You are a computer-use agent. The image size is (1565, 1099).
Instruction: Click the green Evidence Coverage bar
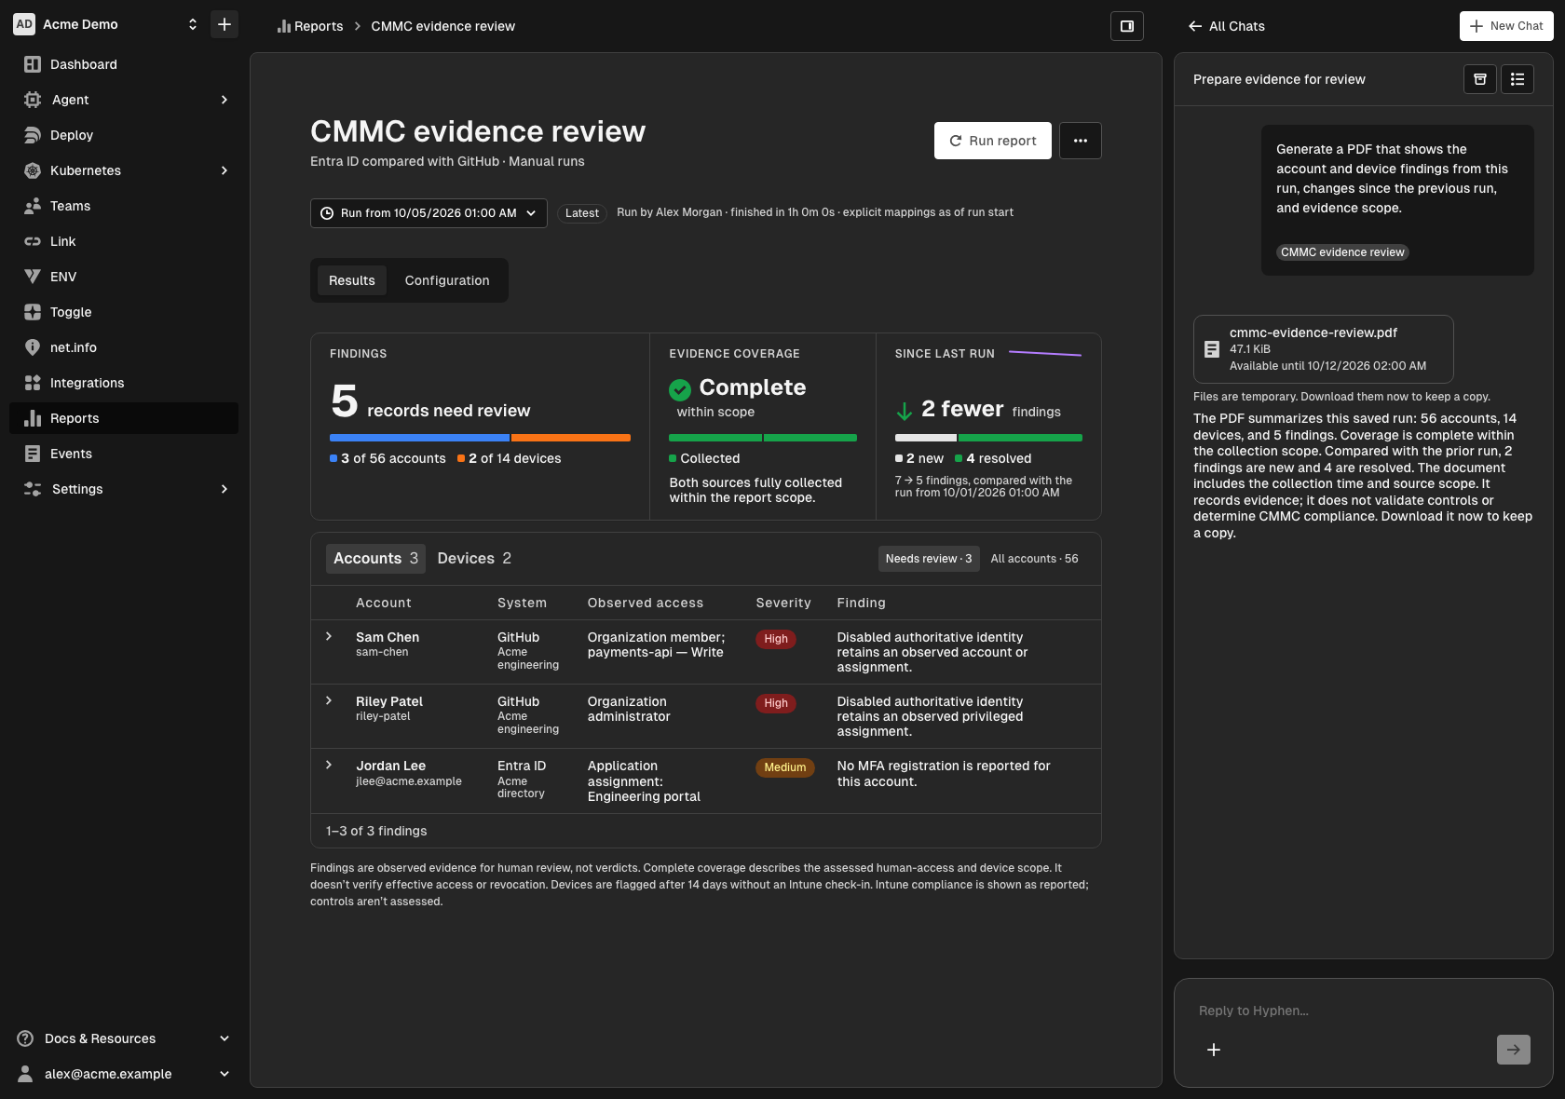(763, 438)
